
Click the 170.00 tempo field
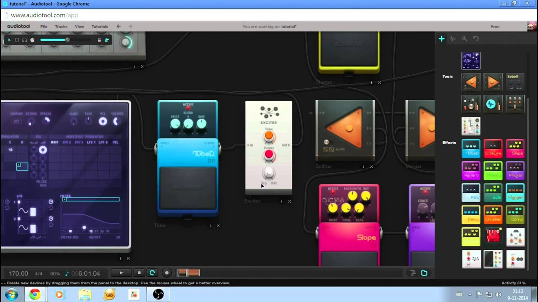tap(18, 273)
